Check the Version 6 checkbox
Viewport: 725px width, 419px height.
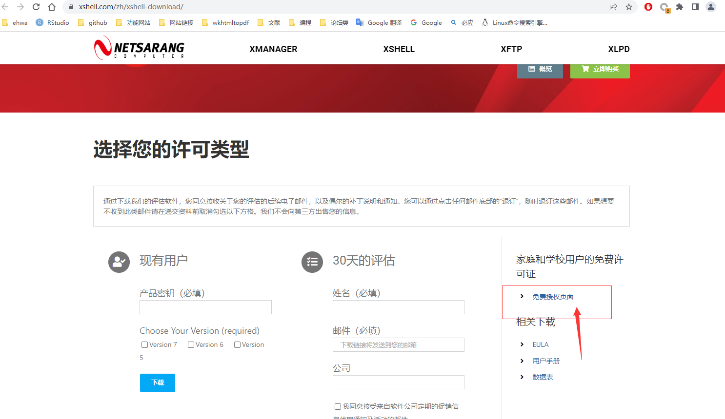click(191, 344)
